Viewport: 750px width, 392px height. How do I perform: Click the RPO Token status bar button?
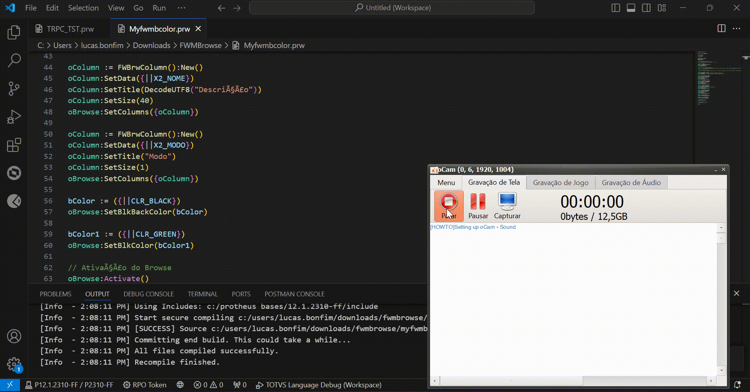(x=145, y=385)
